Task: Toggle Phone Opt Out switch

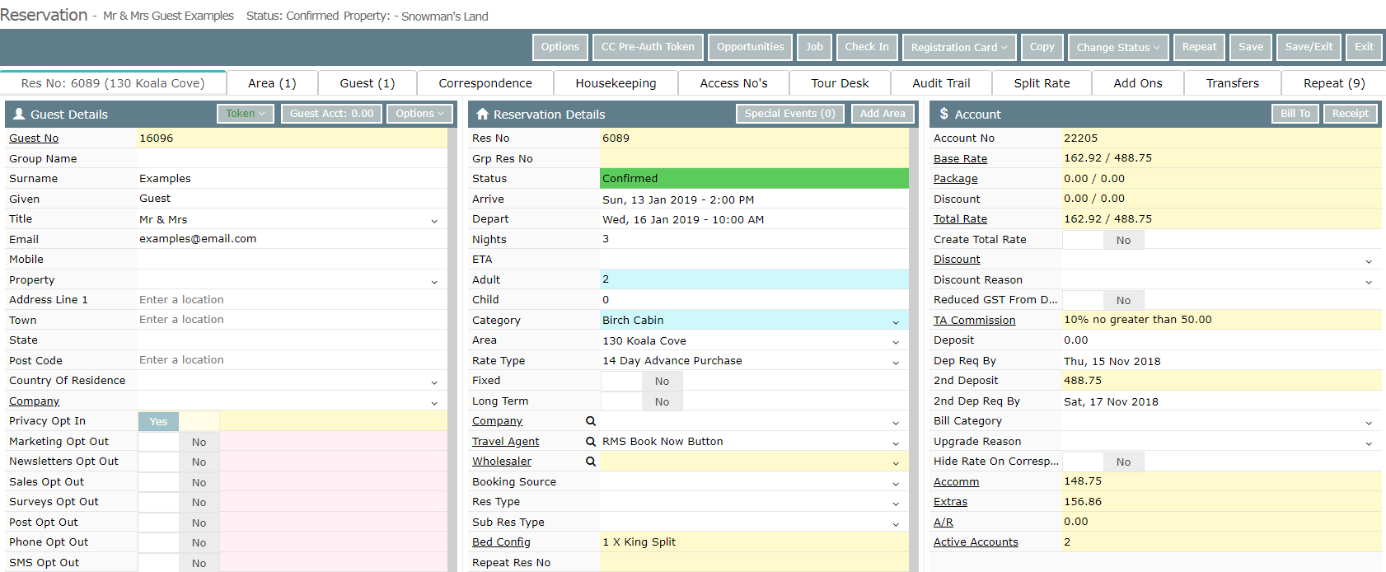Action: (x=179, y=542)
